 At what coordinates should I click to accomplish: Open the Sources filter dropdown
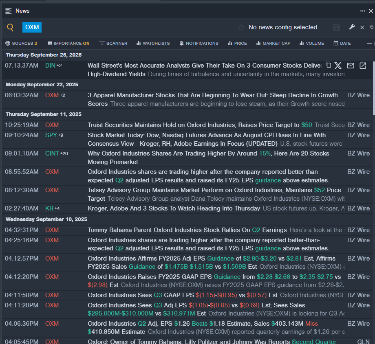coord(21,43)
